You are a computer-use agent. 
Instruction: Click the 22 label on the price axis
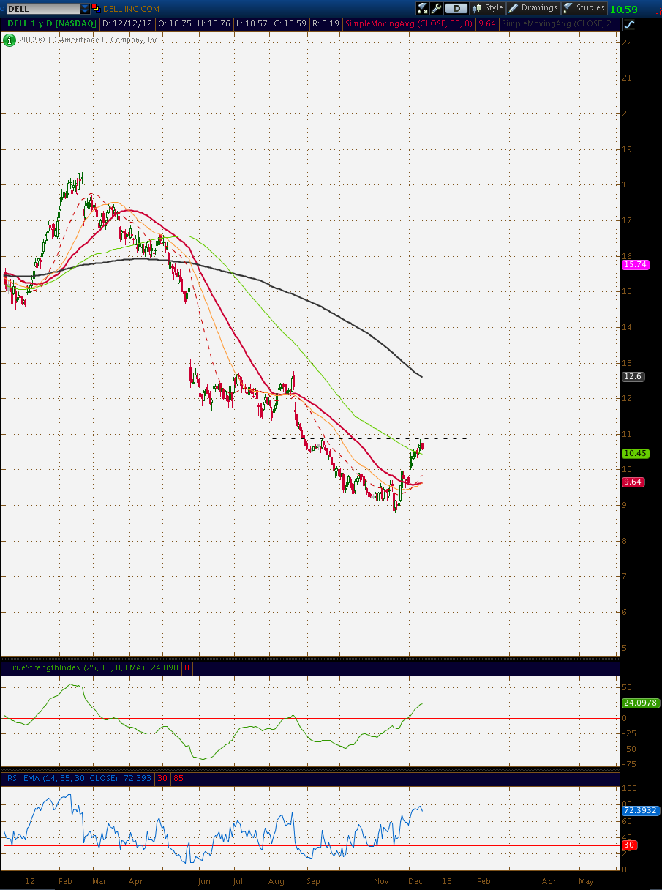pyautogui.click(x=627, y=42)
